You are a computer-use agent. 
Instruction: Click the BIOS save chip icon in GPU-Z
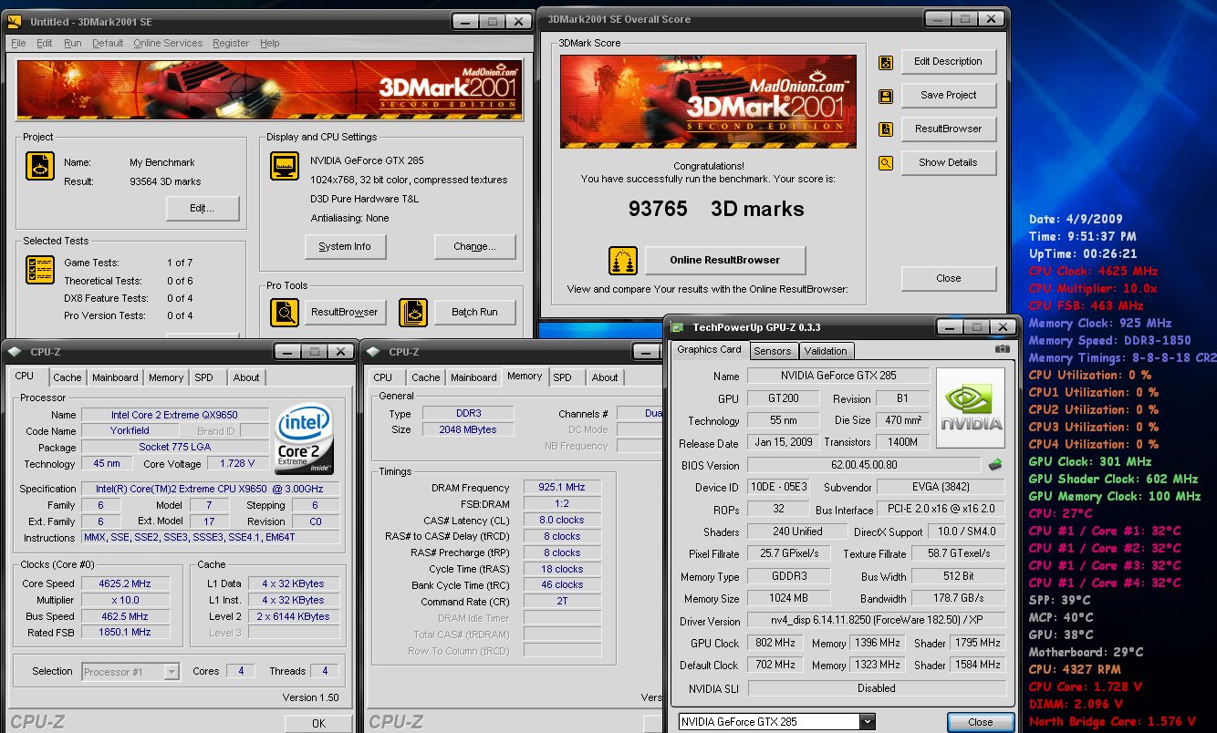(x=995, y=465)
